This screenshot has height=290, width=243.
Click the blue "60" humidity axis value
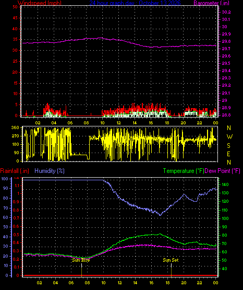6,217
